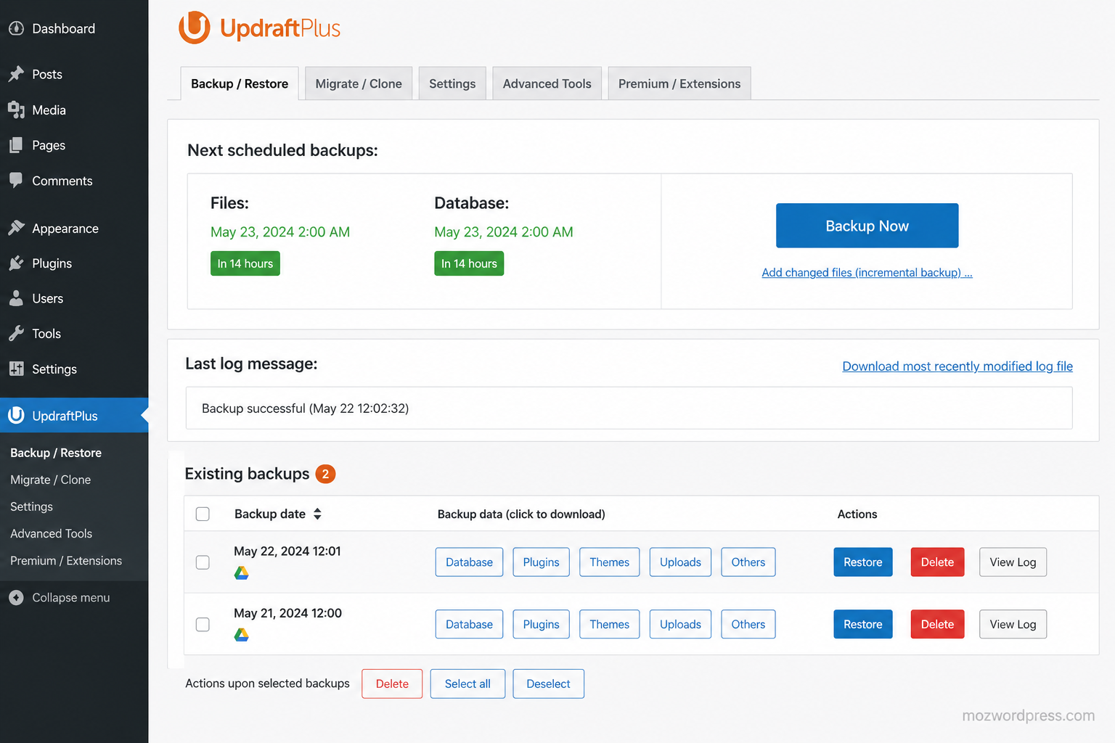Click Download most recently modified log file
1115x743 pixels.
pyautogui.click(x=957, y=366)
